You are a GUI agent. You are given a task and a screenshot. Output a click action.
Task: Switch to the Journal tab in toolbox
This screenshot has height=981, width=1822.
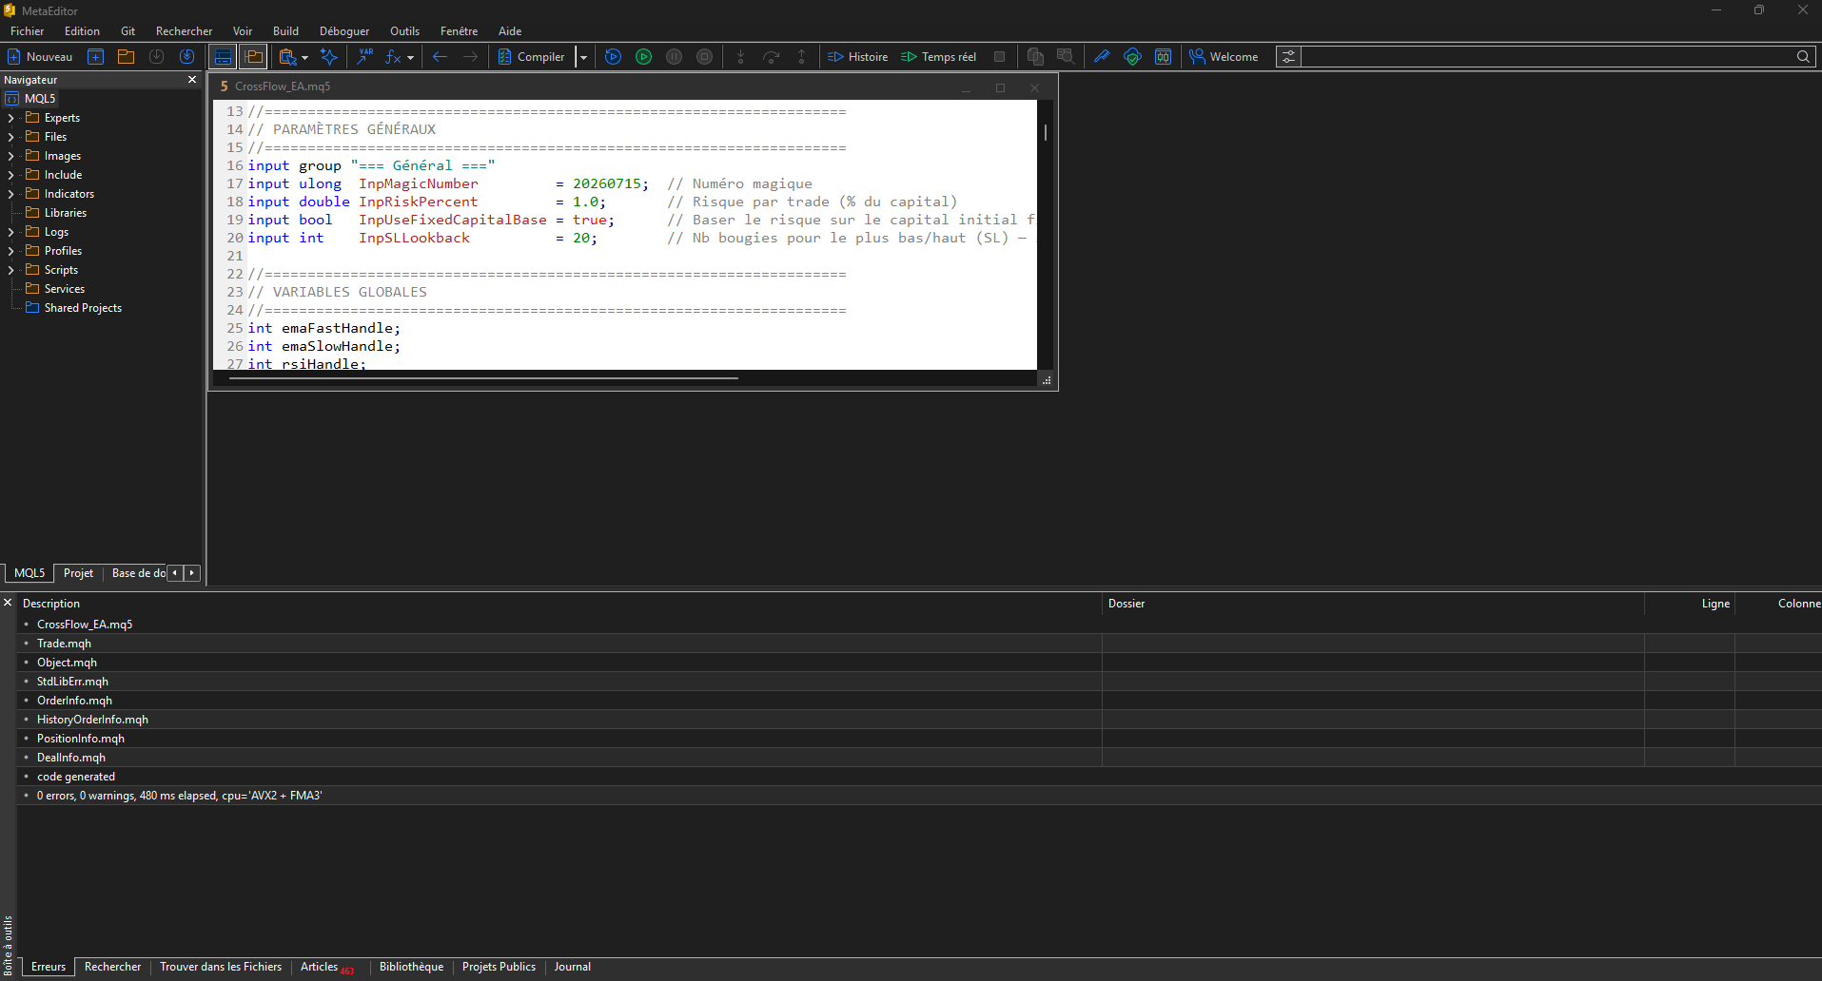pyautogui.click(x=572, y=967)
